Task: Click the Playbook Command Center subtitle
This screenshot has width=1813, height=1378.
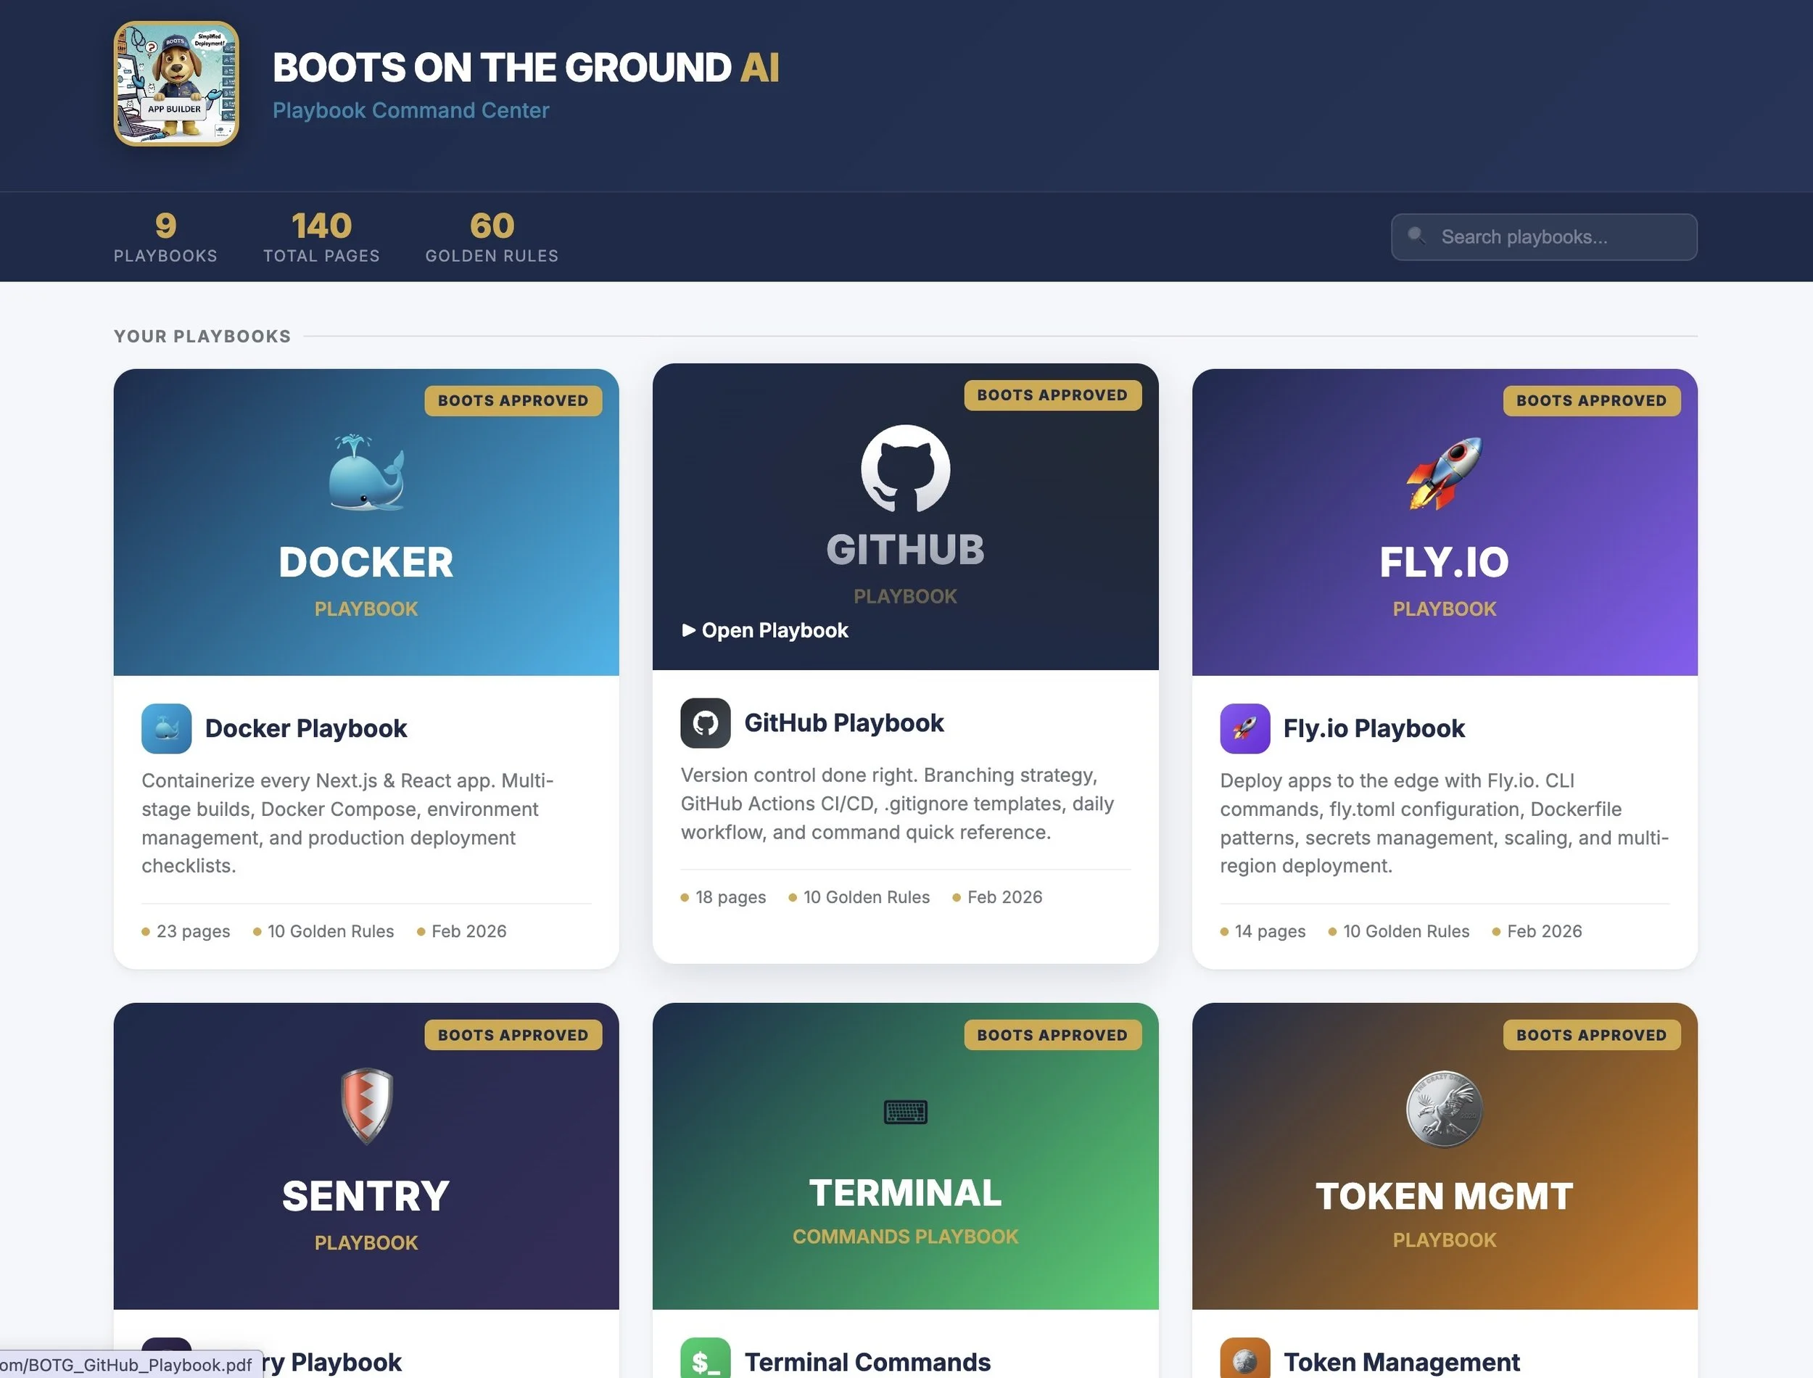Action: click(x=410, y=110)
